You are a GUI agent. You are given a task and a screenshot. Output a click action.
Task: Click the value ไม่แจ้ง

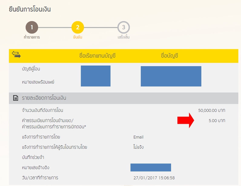pos(138,147)
